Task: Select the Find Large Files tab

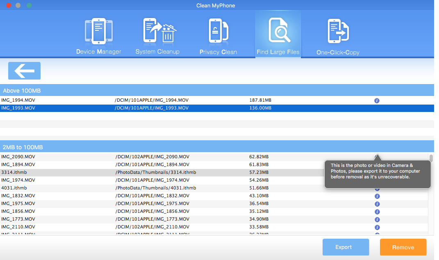Action: (x=278, y=34)
